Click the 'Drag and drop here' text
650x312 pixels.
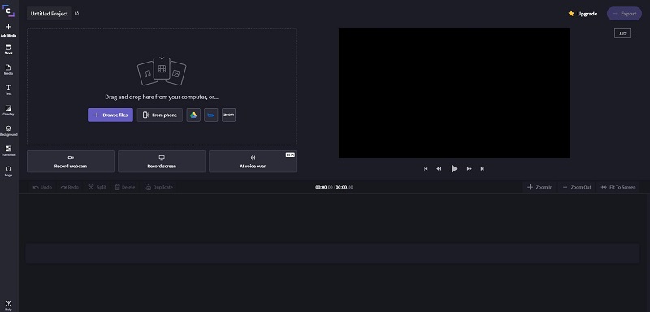tap(162, 97)
